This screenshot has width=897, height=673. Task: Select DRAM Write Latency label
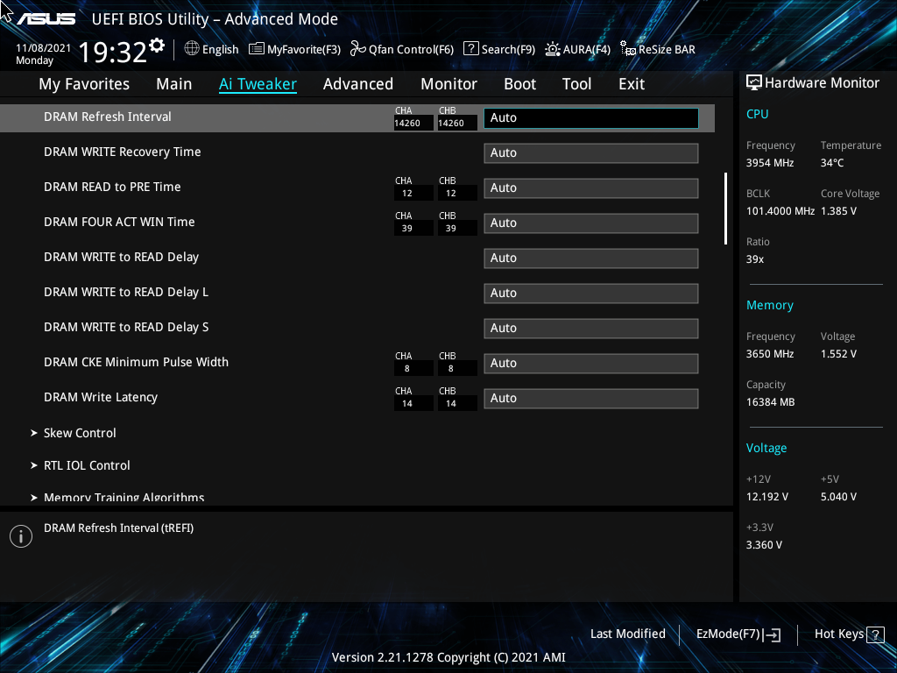coord(101,397)
